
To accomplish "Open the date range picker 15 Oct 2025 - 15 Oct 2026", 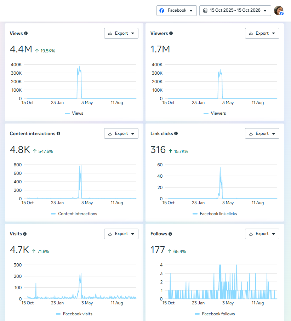I will [x=235, y=11].
